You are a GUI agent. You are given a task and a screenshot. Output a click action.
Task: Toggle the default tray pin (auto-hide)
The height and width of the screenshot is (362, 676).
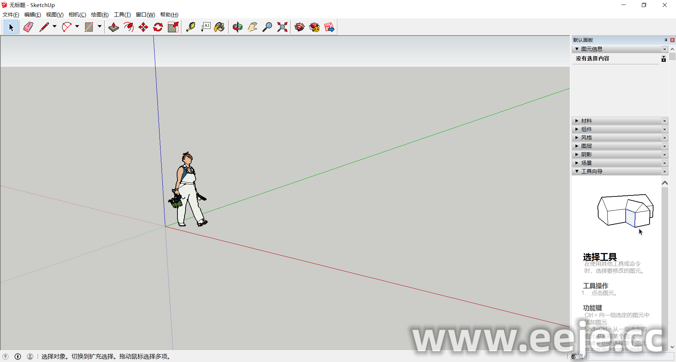[666, 40]
